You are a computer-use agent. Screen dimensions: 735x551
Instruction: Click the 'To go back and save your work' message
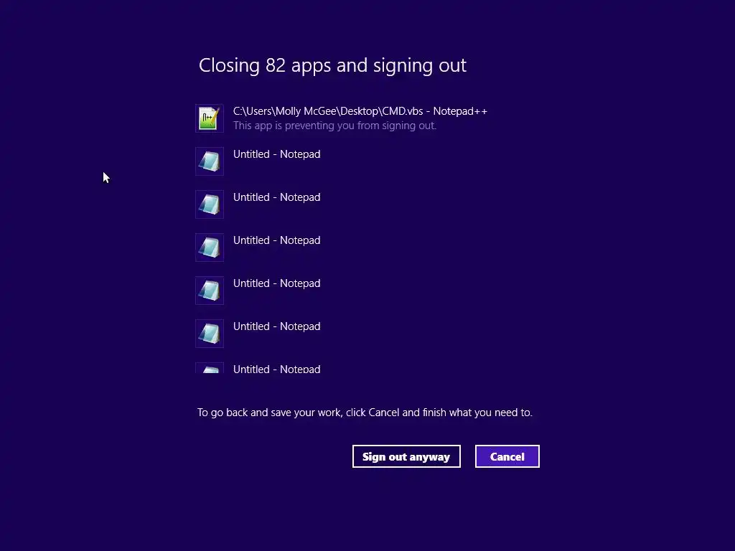[365, 413]
